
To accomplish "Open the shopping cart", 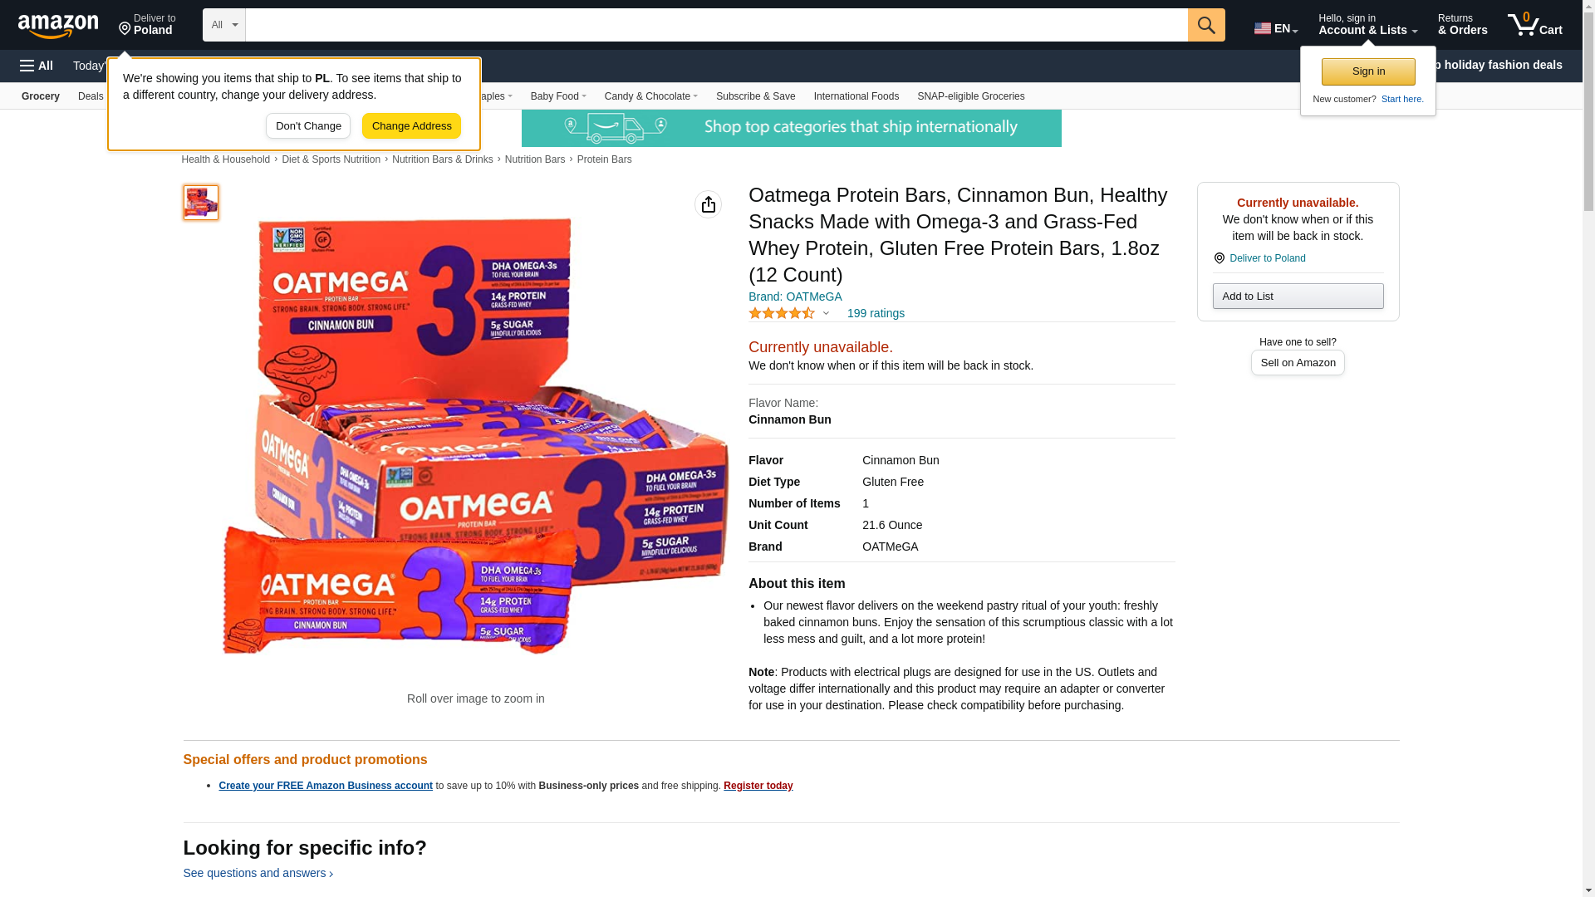I will click(1535, 25).
